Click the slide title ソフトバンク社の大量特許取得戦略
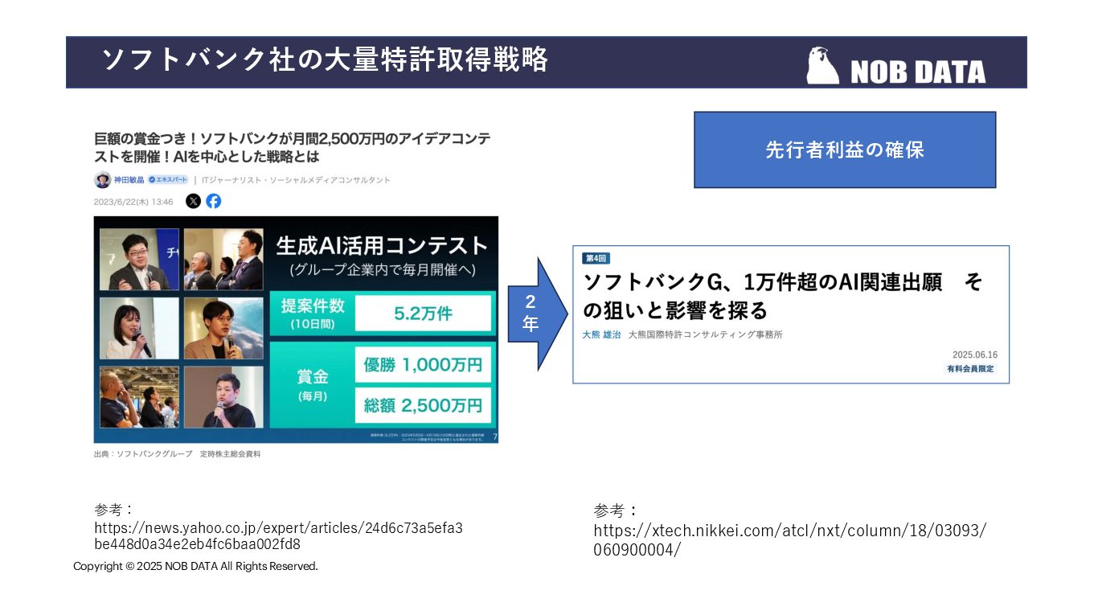This screenshot has width=1094, height=615. (325, 60)
